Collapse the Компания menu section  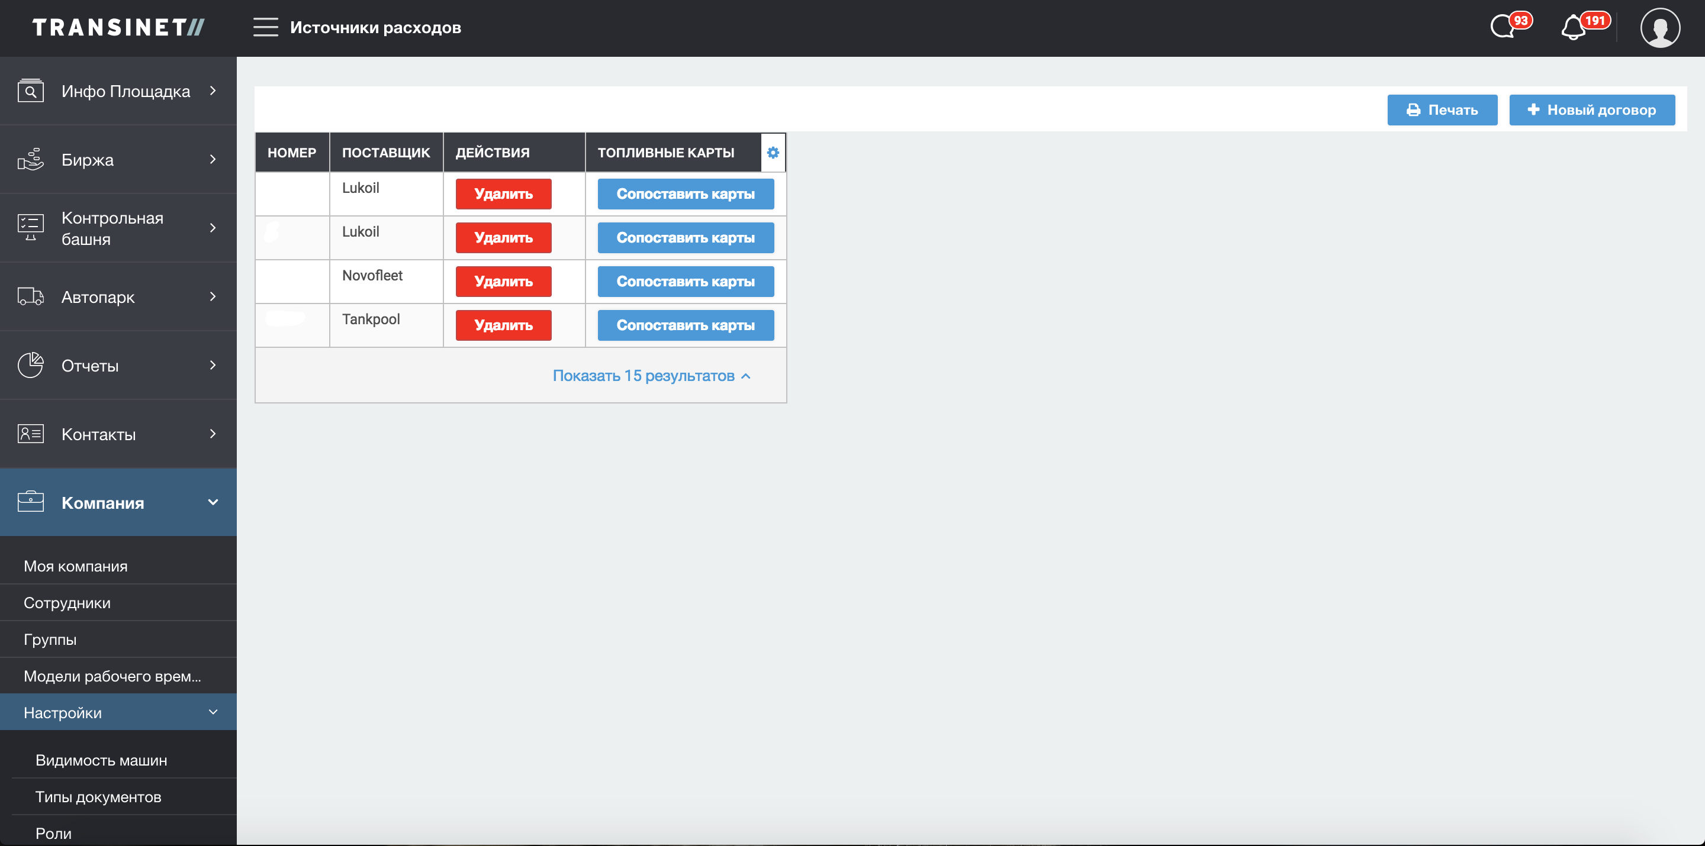pyautogui.click(x=213, y=502)
